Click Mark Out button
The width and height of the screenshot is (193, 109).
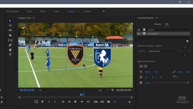coord(55,102)
